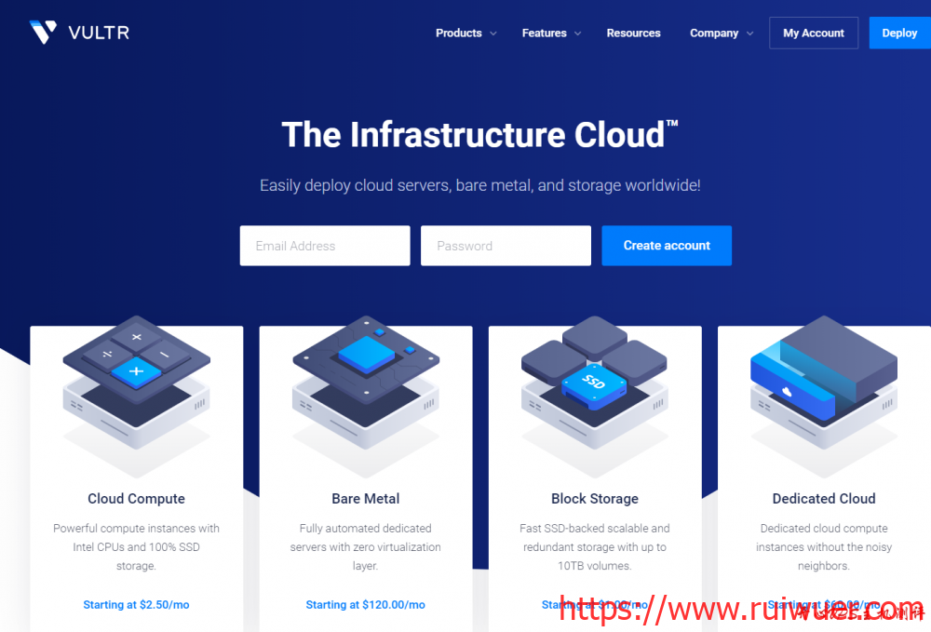
Task: Click the Cloud Compute heading
Action: click(136, 499)
